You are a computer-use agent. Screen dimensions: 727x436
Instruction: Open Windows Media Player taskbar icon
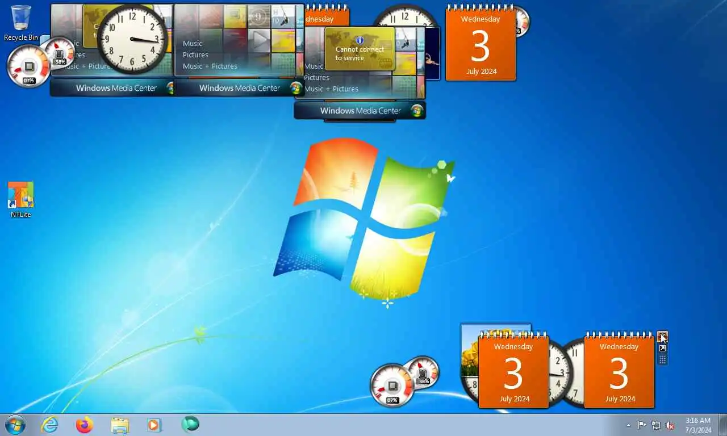point(154,425)
